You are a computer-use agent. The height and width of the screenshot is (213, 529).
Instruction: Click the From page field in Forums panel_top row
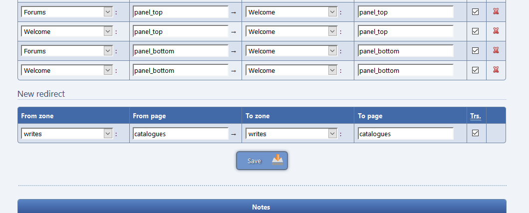(x=181, y=12)
